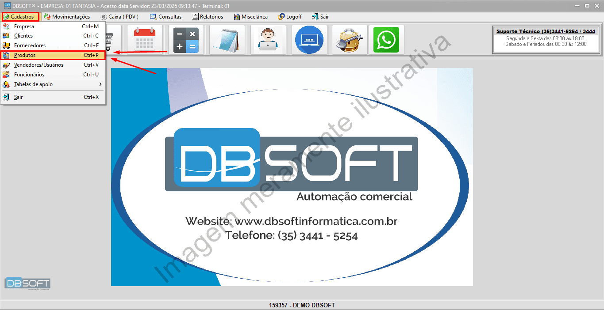Click the blue www website icon

click(308, 39)
